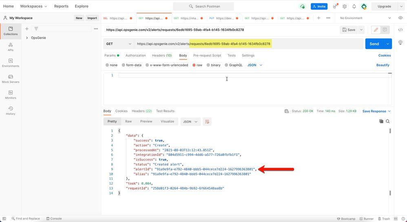Select the GraphQL body radio
This screenshot has height=222, width=407.
[x=226, y=65]
